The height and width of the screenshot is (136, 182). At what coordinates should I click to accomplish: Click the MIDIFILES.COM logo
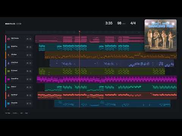pyautogui.click(x=13, y=24)
